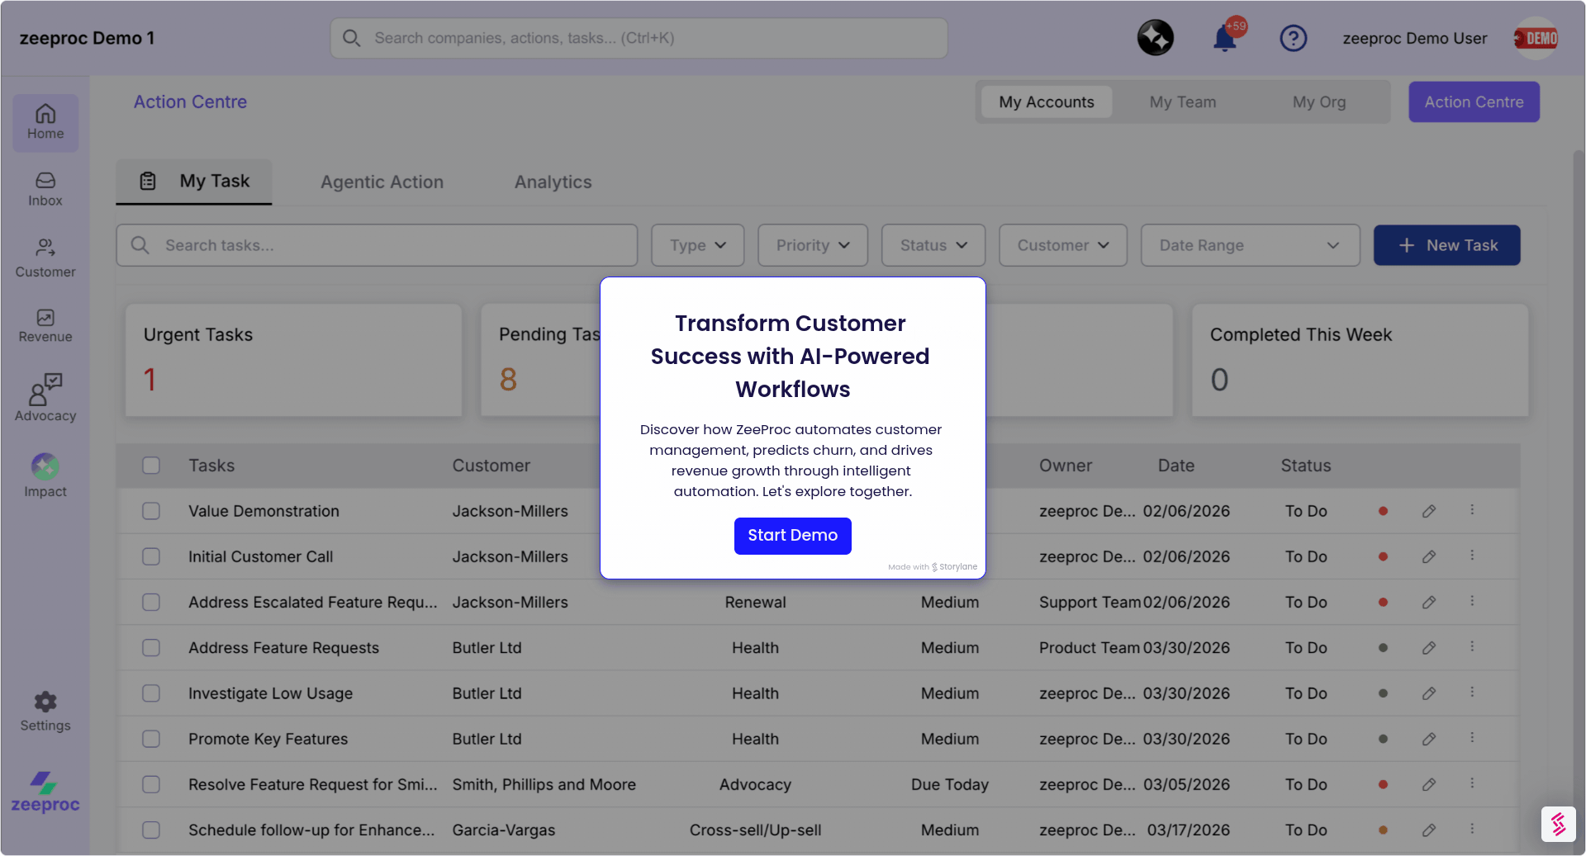Image resolution: width=1586 pixels, height=856 pixels.
Task: Open the Made with Storylane link
Action: point(933,567)
